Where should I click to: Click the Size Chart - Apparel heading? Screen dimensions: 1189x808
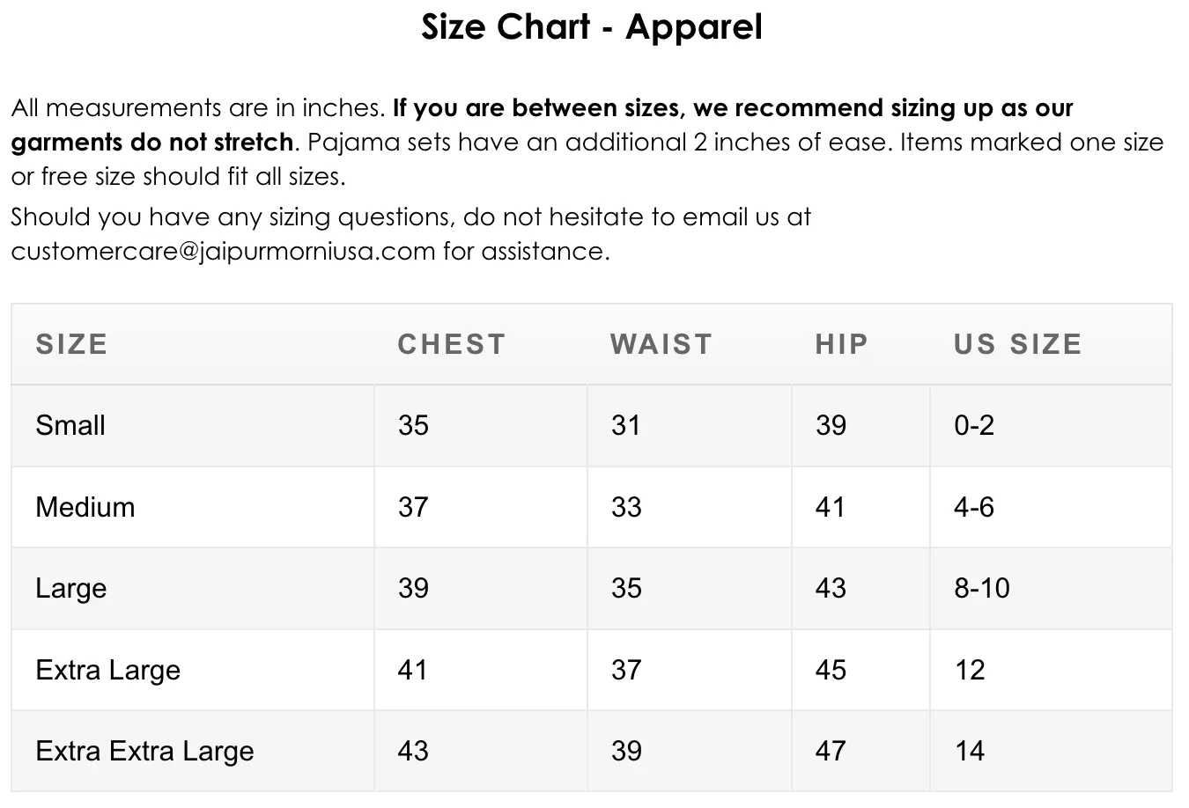pyautogui.click(x=592, y=27)
